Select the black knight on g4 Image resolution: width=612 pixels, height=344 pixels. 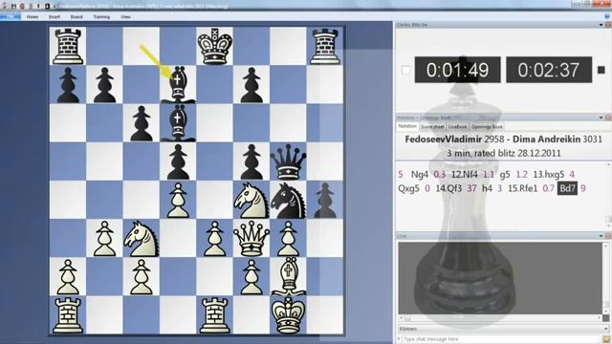click(x=289, y=200)
